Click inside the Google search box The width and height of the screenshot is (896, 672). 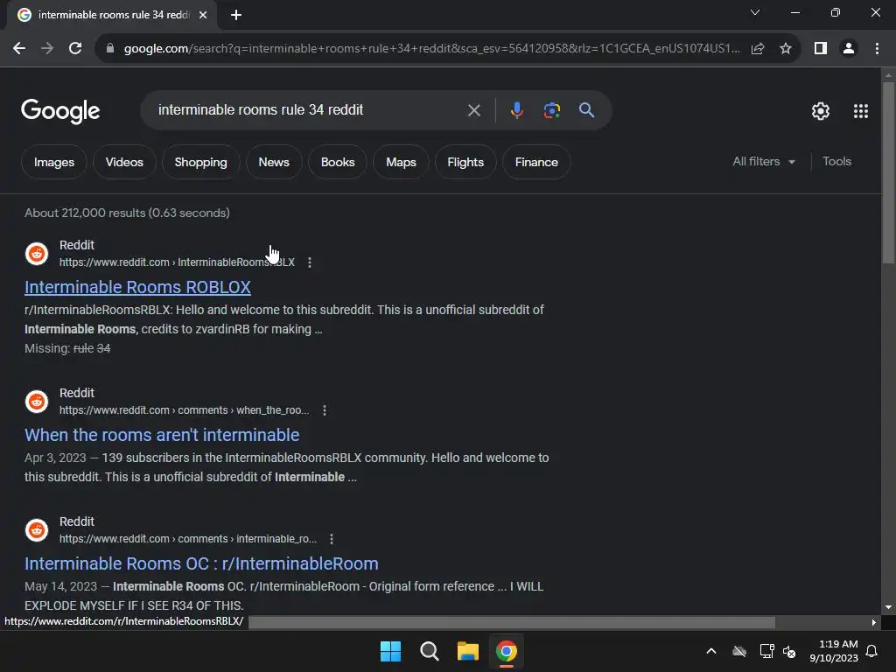(x=309, y=110)
